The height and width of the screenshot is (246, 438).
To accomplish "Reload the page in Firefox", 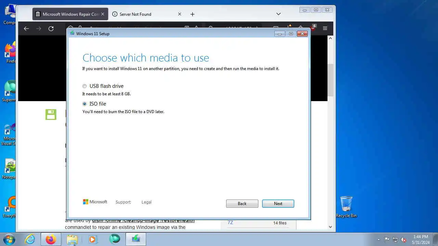I will pos(51,29).
